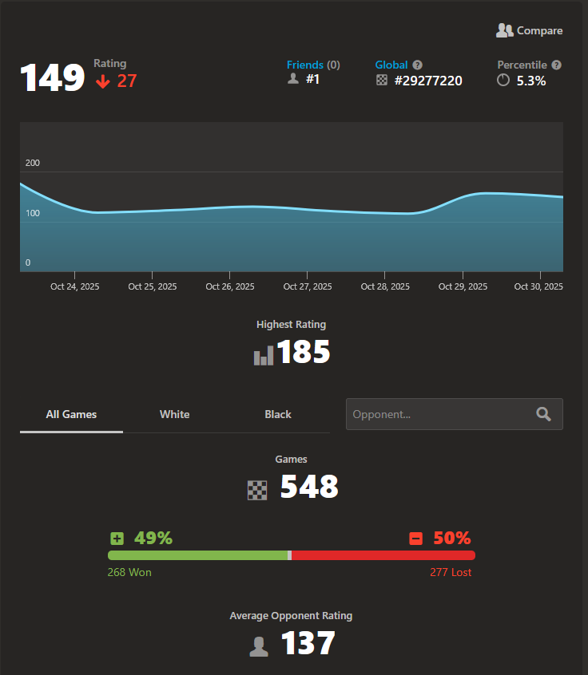Screen dimensions: 588x675
Task: Click the Compare people icon
Action: pos(504,30)
